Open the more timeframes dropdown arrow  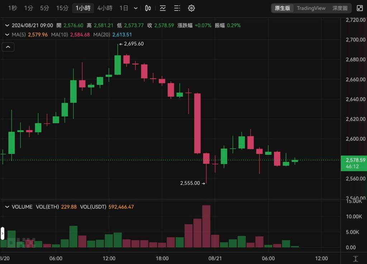(135, 8)
